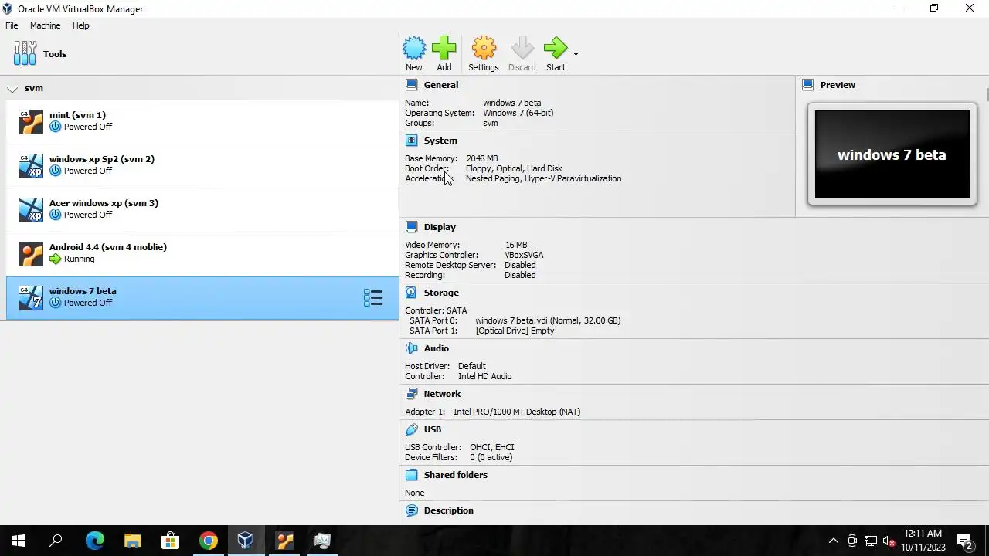Screen dimensions: 989x556
Task: Click the OHCI, EHCI USB controller value
Action: [x=491, y=447]
